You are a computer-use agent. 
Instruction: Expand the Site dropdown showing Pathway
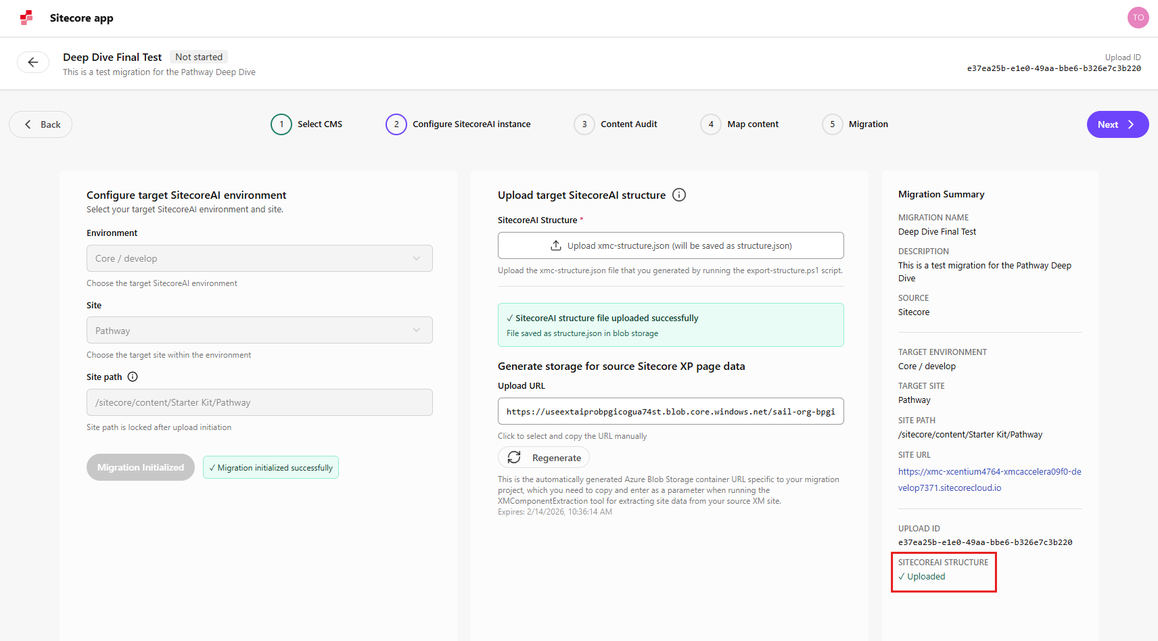point(259,330)
